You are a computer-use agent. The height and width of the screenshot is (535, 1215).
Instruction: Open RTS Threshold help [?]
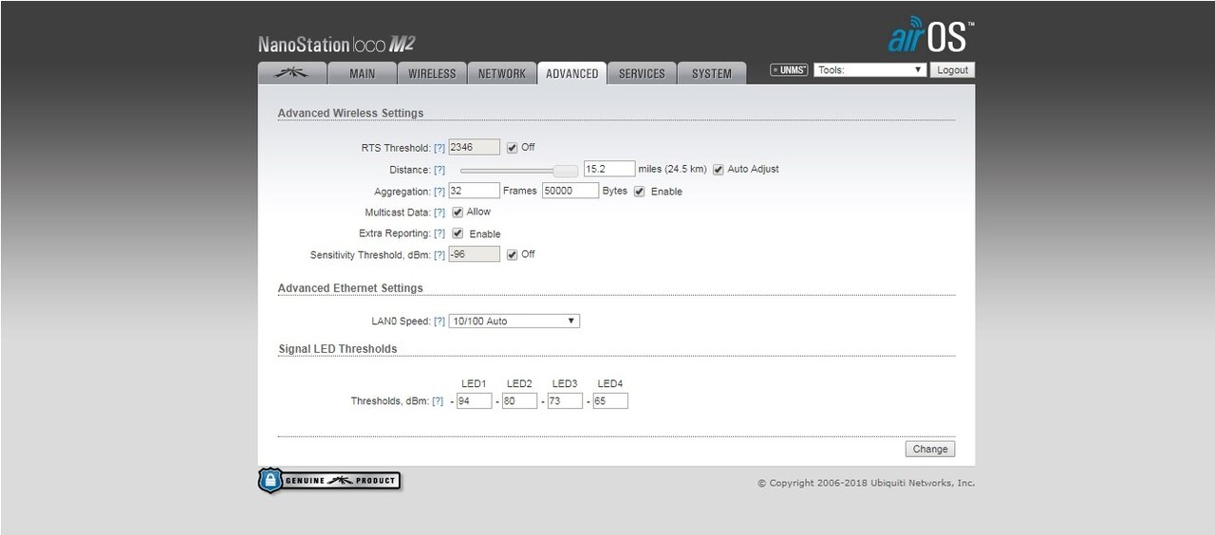[x=439, y=148]
